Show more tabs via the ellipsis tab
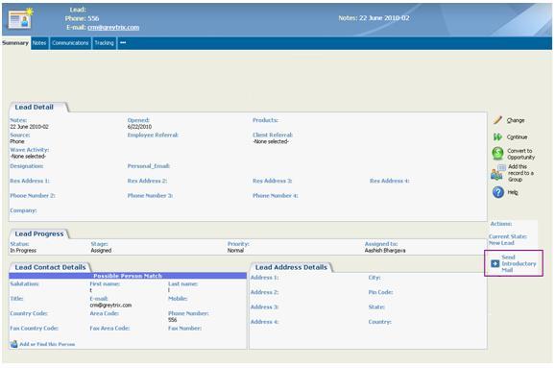555x368 pixels. pyautogui.click(x=123, y=43)
